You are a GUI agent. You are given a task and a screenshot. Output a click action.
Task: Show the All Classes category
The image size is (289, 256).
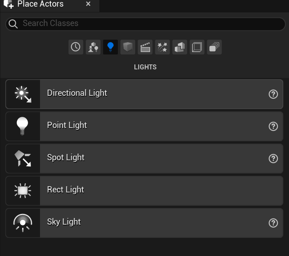(214, 47)
